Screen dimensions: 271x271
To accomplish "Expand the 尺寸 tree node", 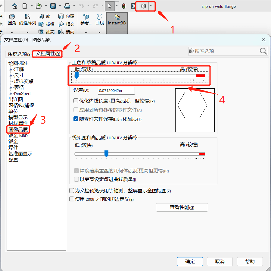I will click(11, 75).
